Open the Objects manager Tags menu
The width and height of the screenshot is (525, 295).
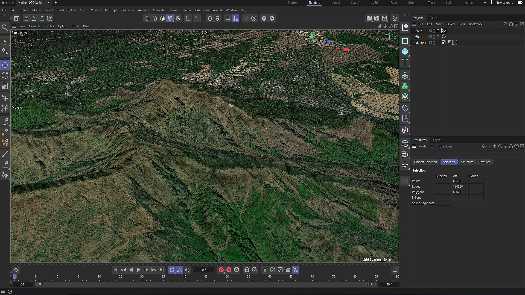click(462, 24)
